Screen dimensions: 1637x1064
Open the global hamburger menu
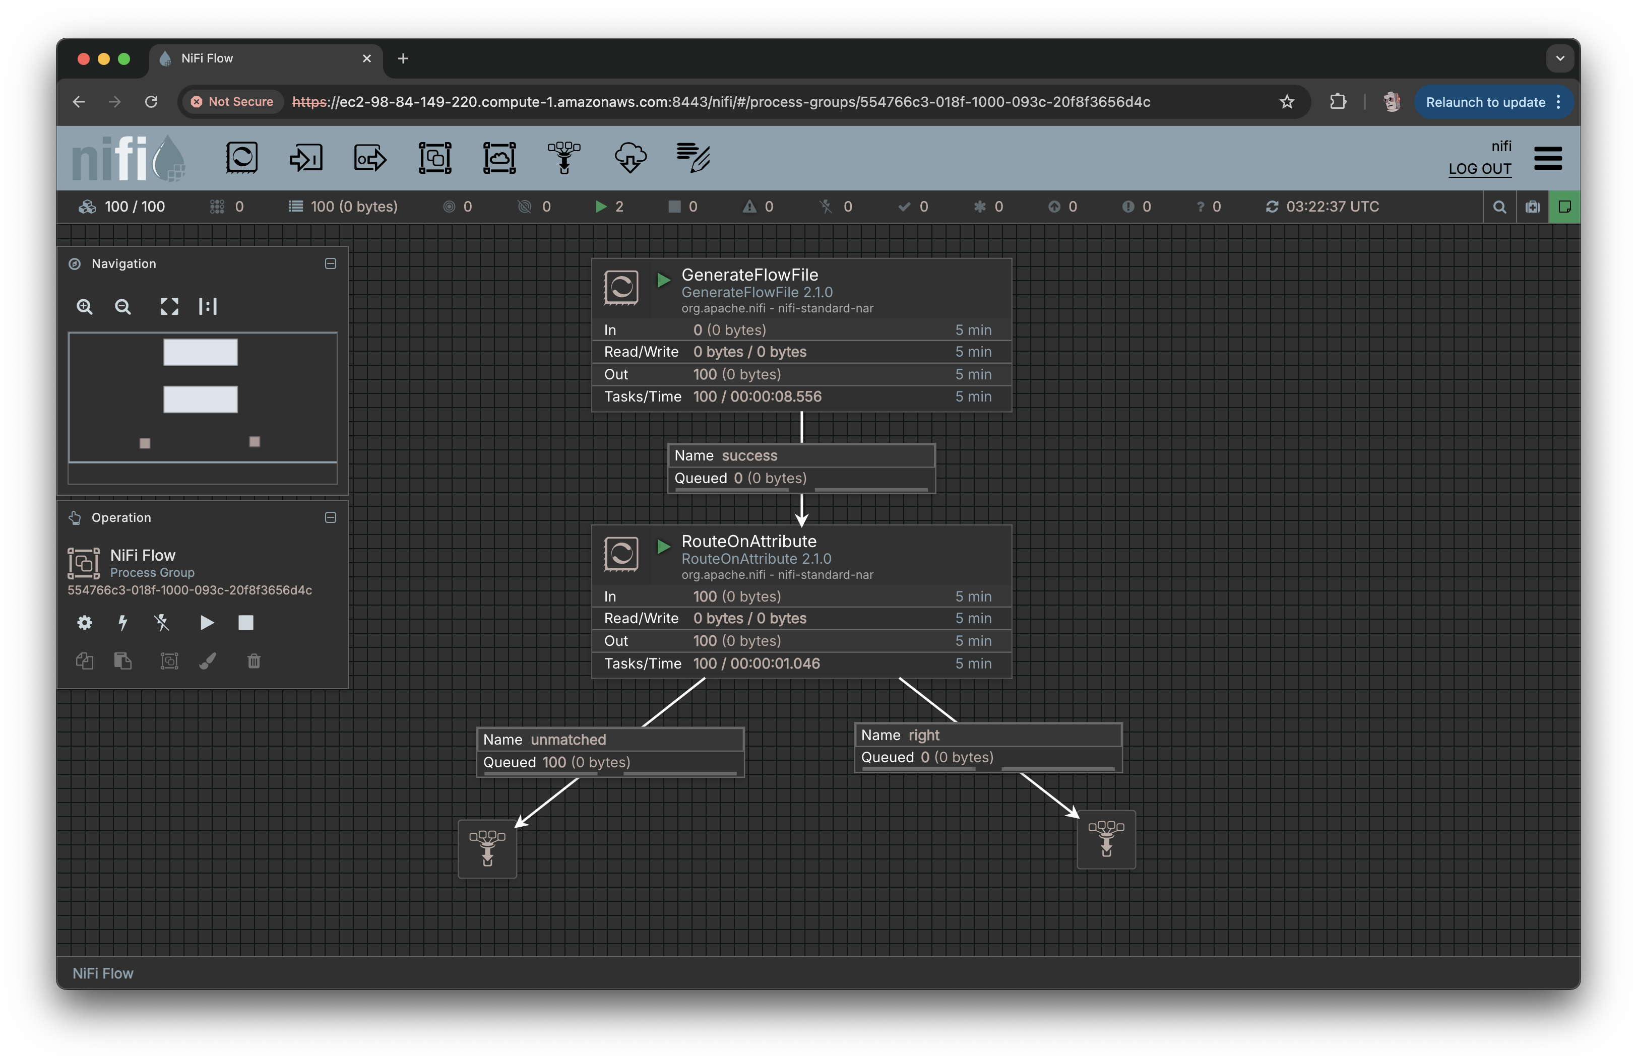[x=1548, y=158]
